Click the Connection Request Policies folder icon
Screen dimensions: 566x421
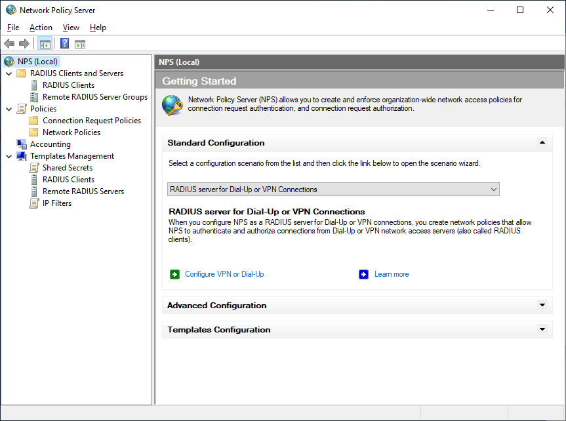[x=33, y=121]
